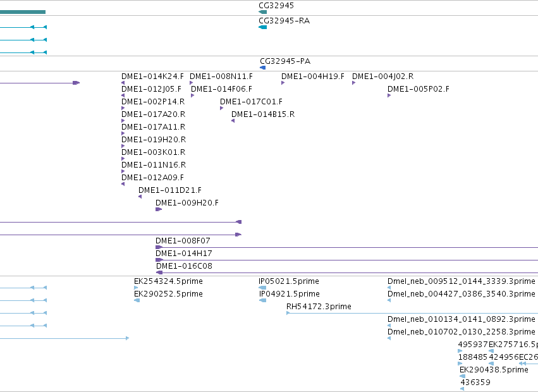Select the DME1-004H19.F feature label
This screenshot has width=538, height=392.
tap(313, 77)
